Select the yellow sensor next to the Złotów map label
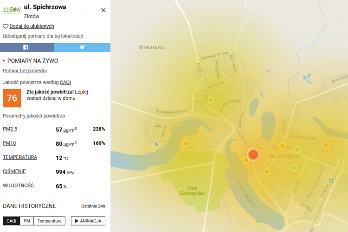Screen dimensions: 348x232 282,146
